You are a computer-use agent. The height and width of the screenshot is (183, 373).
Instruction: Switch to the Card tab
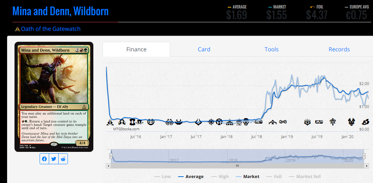click(204, 50)
